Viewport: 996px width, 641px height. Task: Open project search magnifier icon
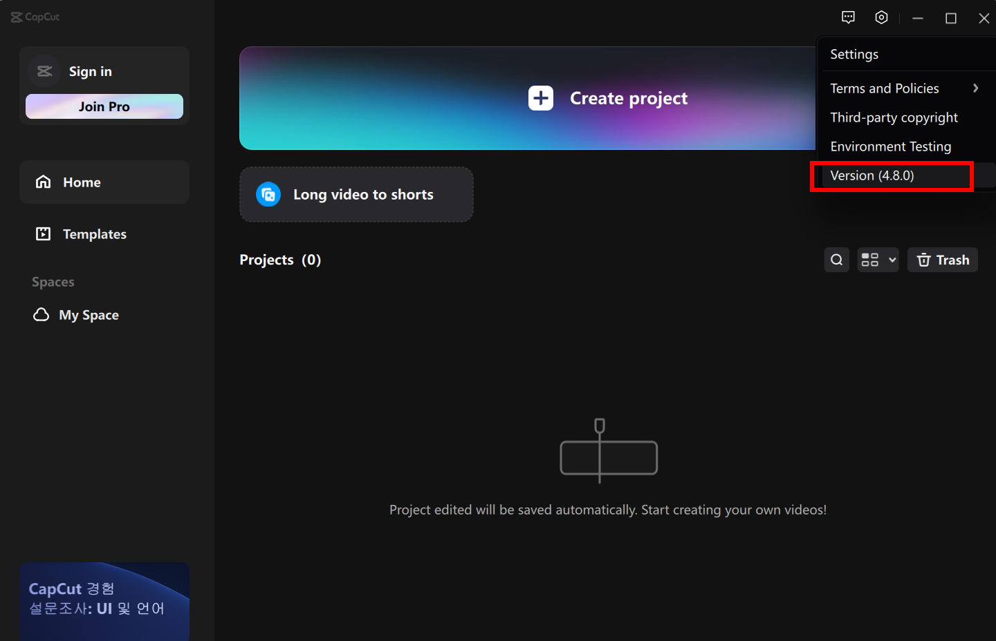pos(837,260)
